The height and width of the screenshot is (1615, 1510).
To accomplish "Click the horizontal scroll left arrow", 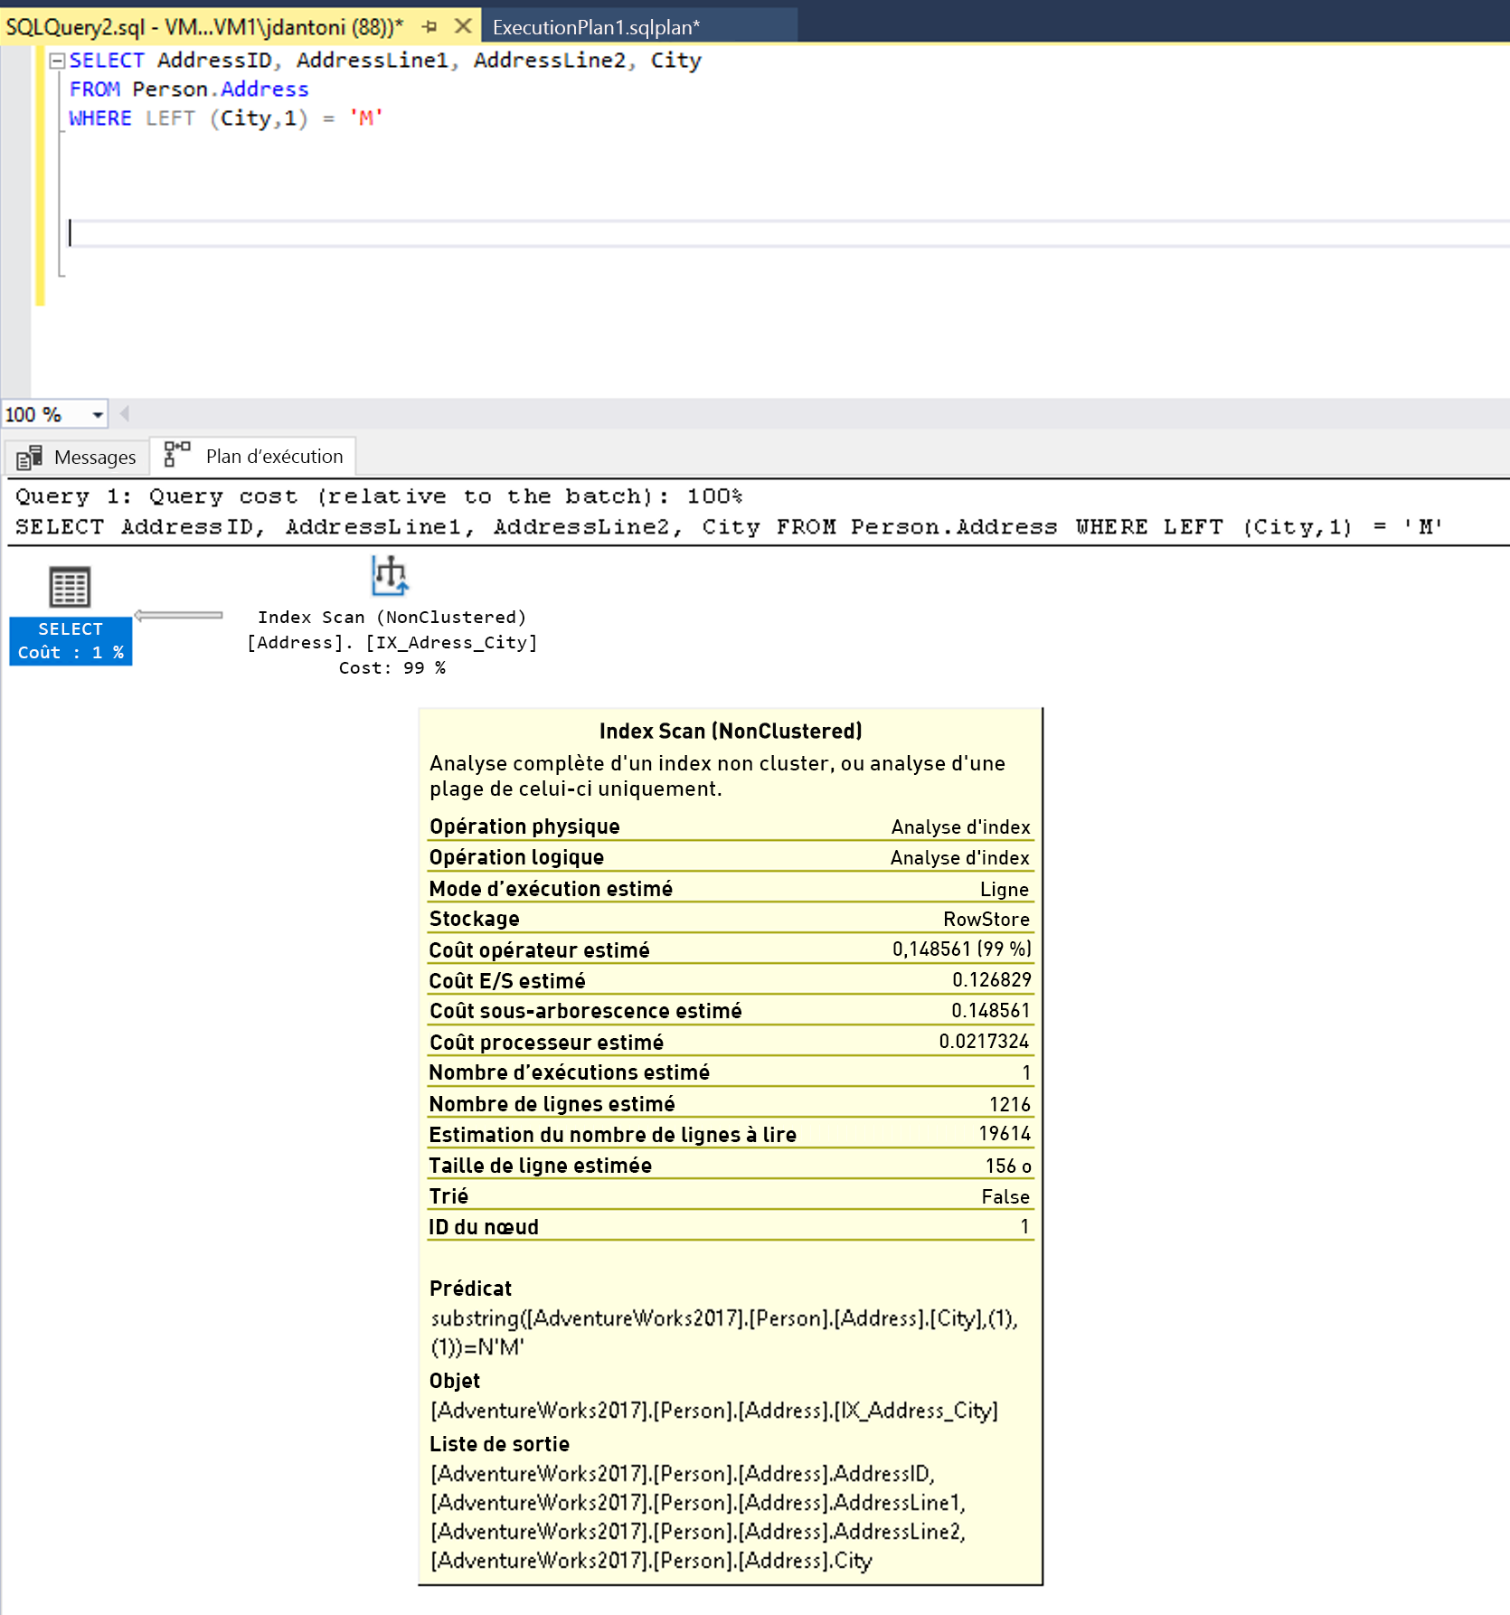I will [x=125, y=414].
